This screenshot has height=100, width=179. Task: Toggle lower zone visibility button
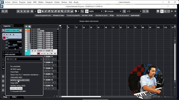165,11
